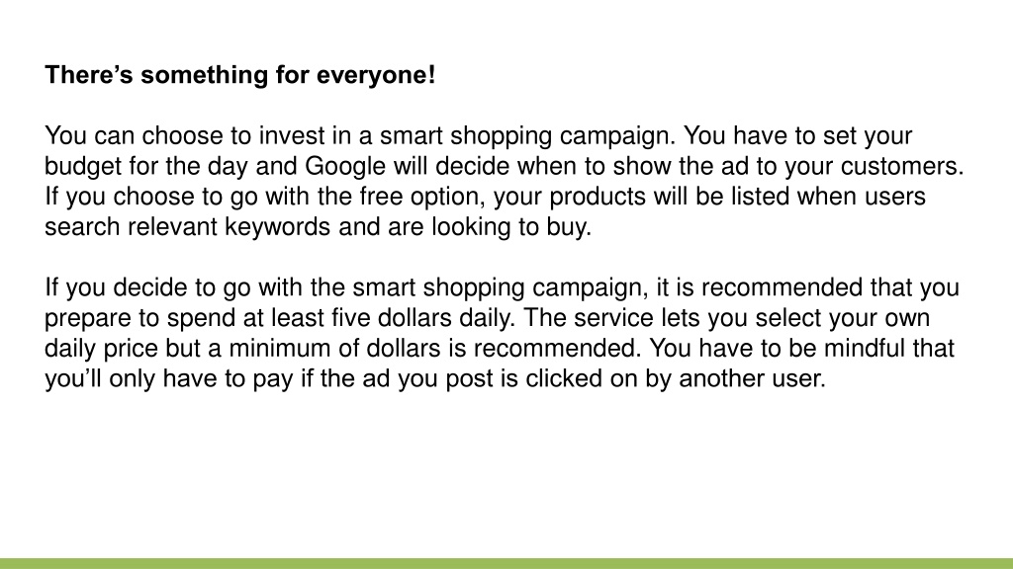Click the words 'looking to buy'

[x=509, y=227]
